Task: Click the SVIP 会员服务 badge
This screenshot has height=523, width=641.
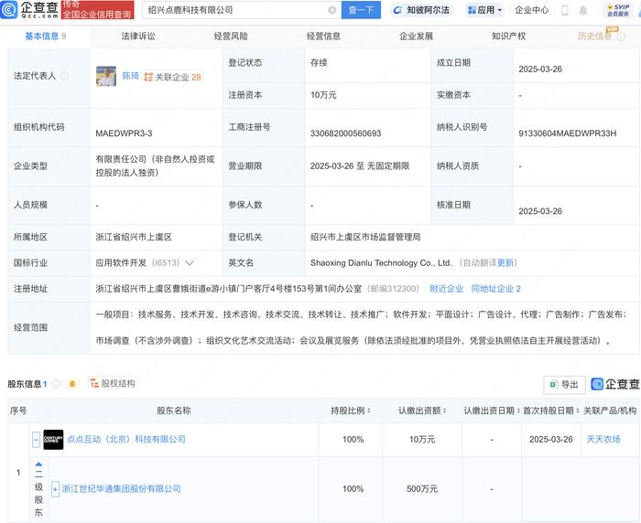Action: pyautogui.click(x=618, y=10)
